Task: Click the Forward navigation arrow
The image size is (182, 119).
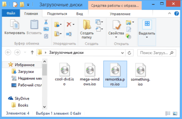Action: click(x=17, y=52)
